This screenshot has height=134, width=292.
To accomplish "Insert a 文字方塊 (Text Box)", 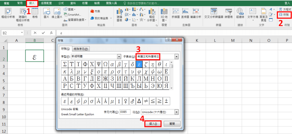I will 252,13.
